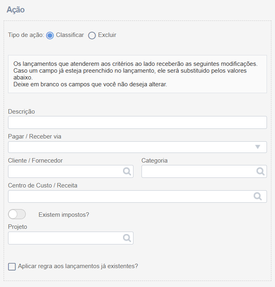Viewport: 275px width, 287px height.
Task: Click inside the Cliente / Fornecedor input
Action: [71, 171]
